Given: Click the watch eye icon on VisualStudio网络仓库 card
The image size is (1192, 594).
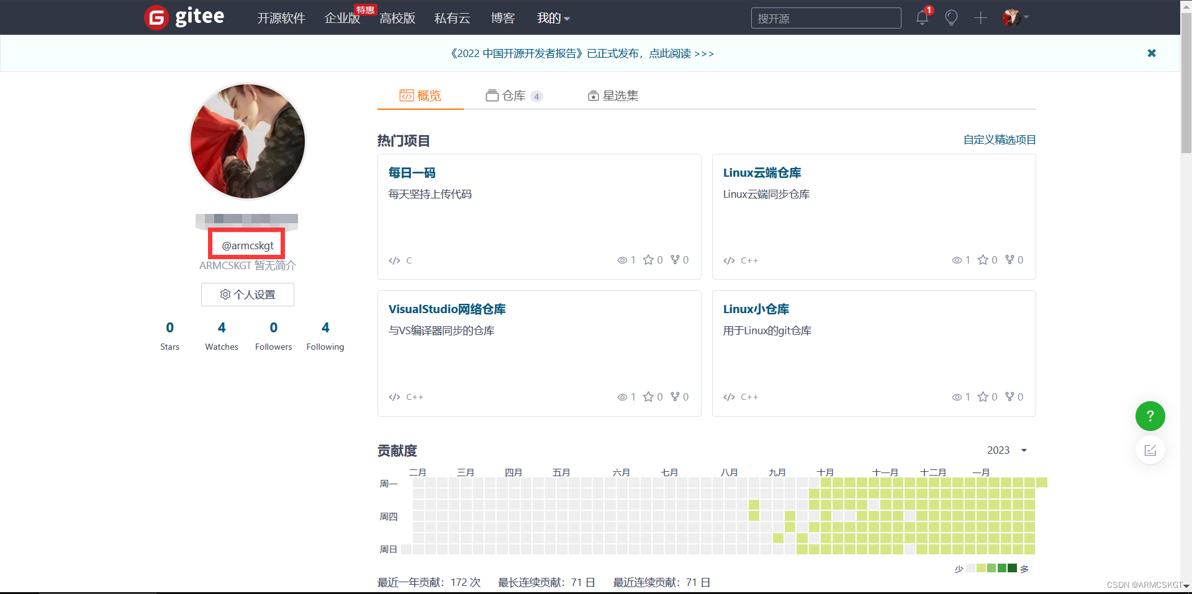Looking at the screenshot, I should 621,397.
